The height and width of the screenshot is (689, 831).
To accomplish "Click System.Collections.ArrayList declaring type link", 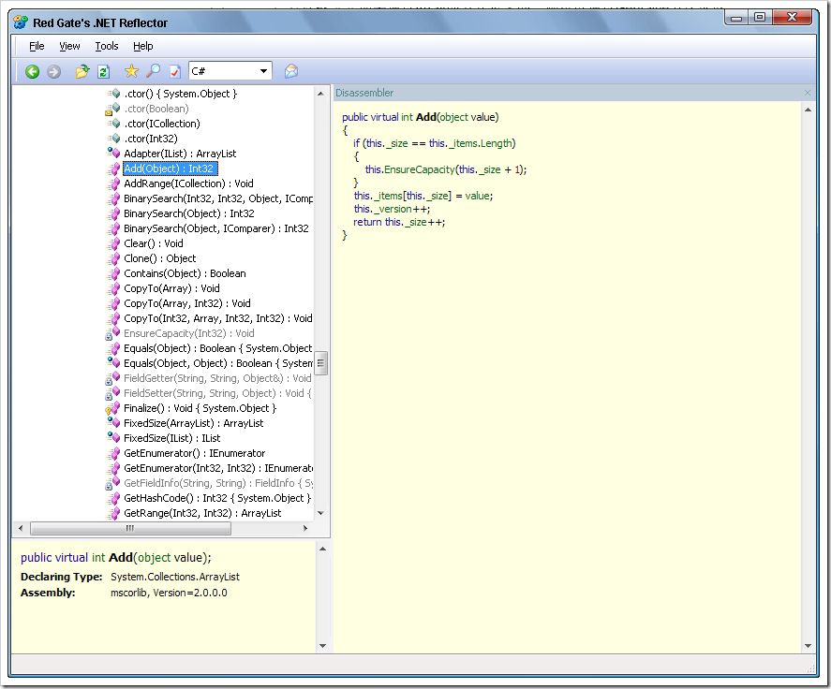I will tap(175, 577).
